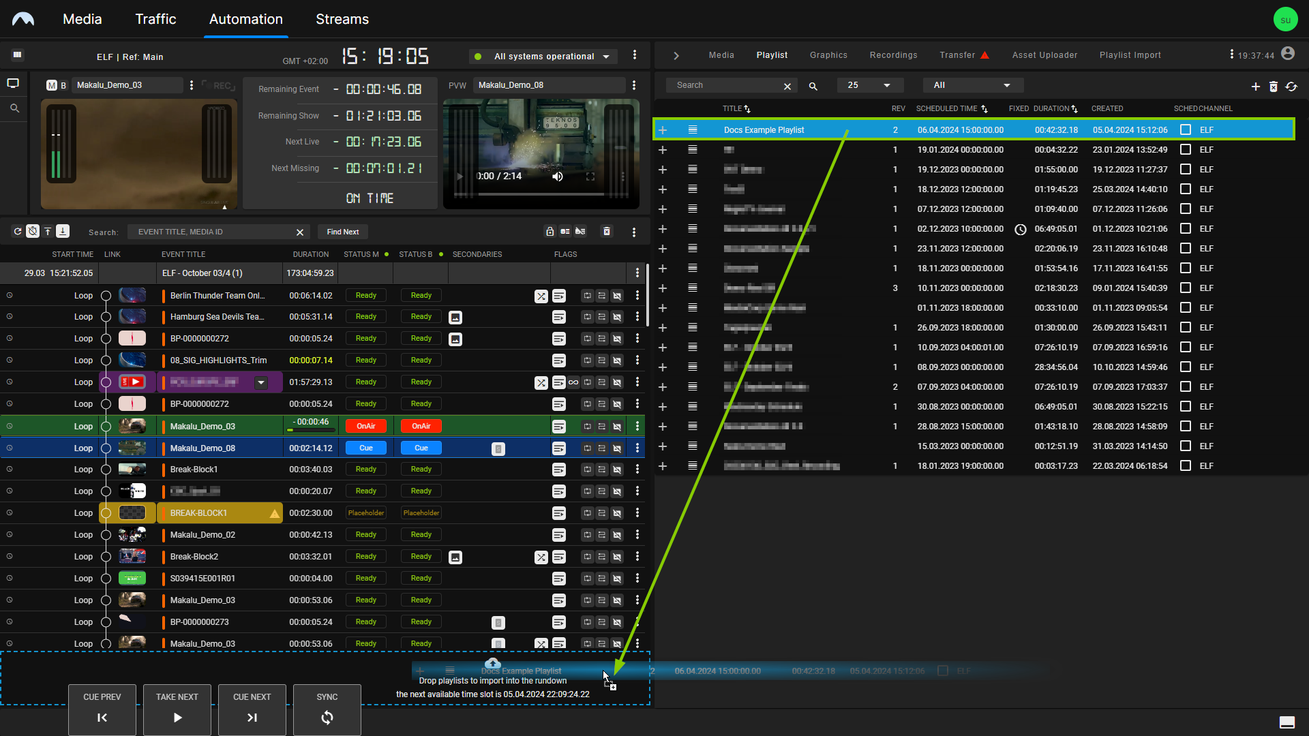Click the scroll-to-top arrow icon above the rundown
The image size is (1309, 736).
pyautogui.click(x=48, y=232)
